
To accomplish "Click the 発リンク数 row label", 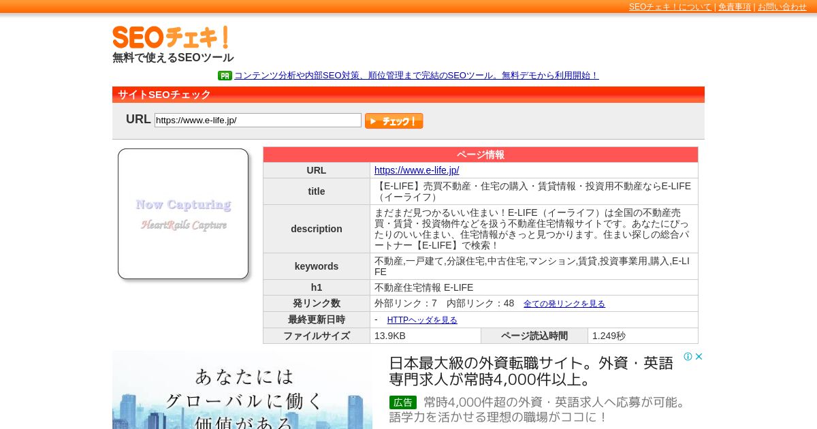I will (x=317, y=303).
